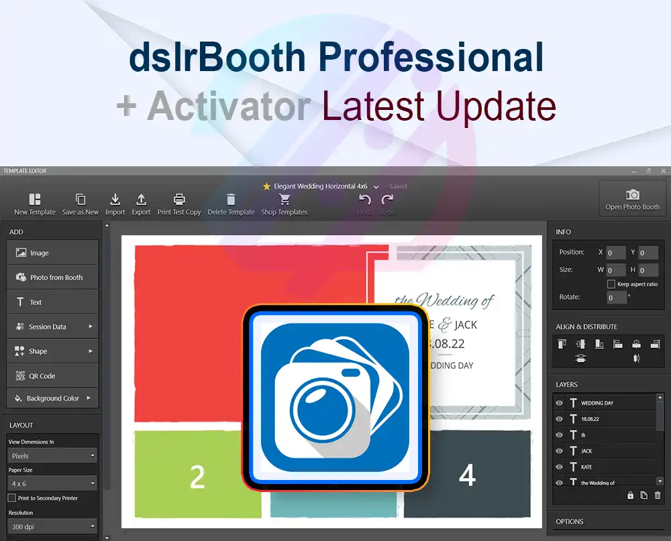Delete selected layer with trash icon
Image resolution: width=671 pixels, height=541 pixels.
[x=658, y=495]
